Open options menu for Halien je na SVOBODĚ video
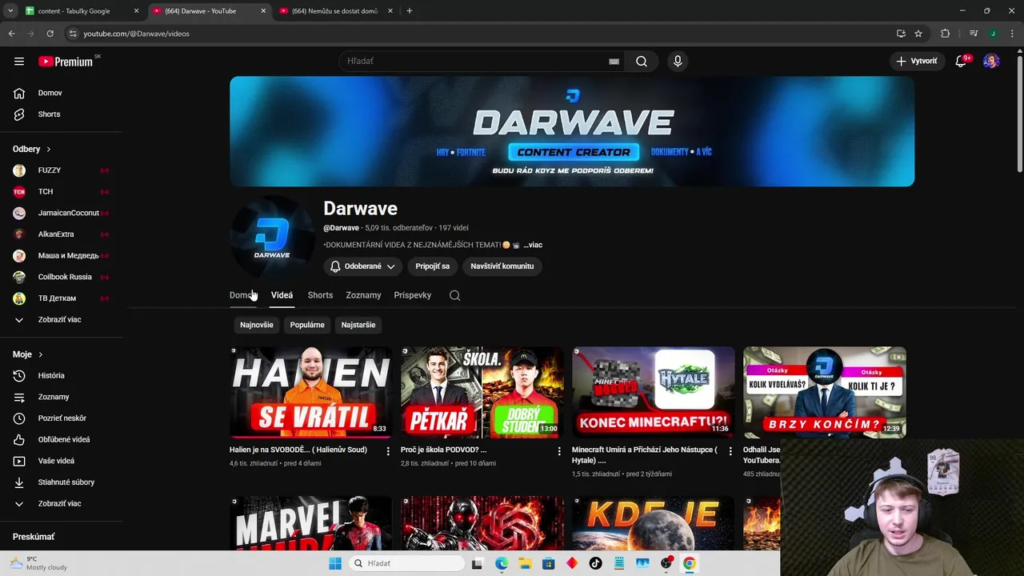 [388, 451]
